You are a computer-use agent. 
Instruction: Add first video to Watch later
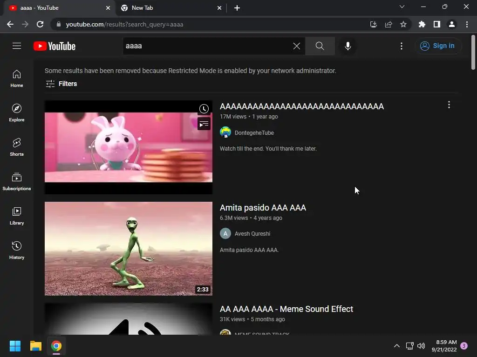(x=204, y=109)
